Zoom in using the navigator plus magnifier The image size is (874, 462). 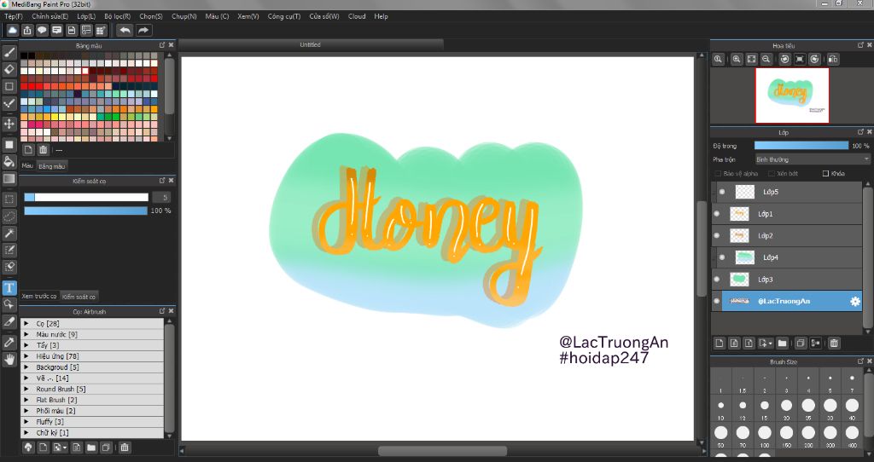[x=737, y=59]
